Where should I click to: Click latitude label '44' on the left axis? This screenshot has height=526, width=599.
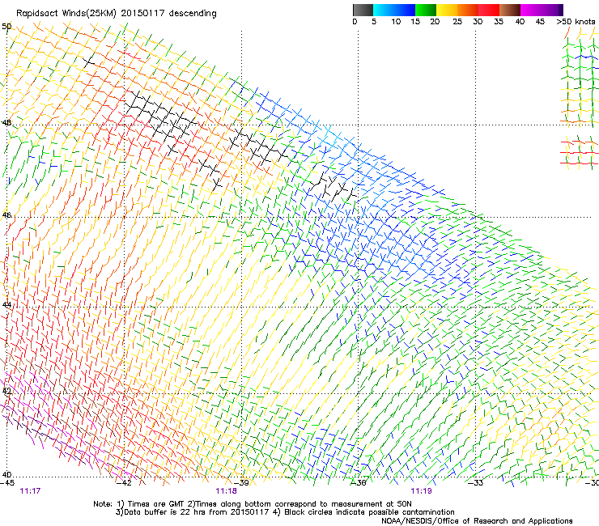coord(6,305)
